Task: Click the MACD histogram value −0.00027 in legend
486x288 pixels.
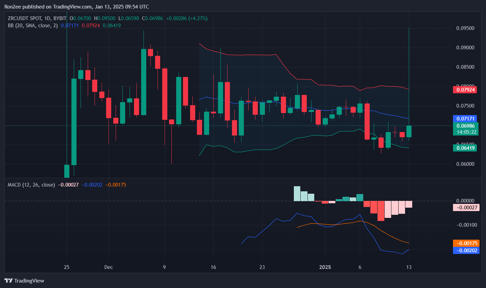Action: click(x=68, y=185)
